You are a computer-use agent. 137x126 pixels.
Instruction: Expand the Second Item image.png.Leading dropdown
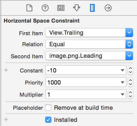89,56
